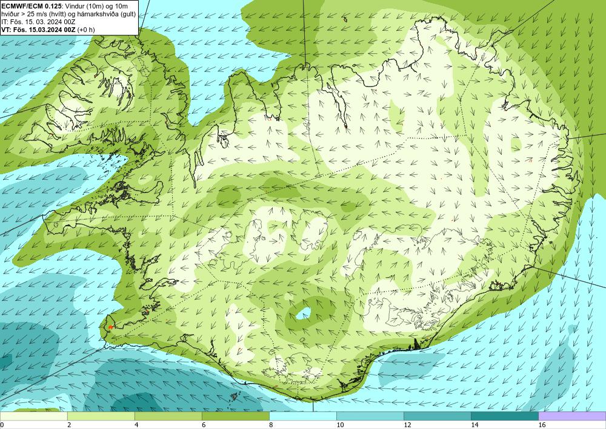Click the legend scale value "4"
This screenshot has height=429, width=606.
(136, 425)
